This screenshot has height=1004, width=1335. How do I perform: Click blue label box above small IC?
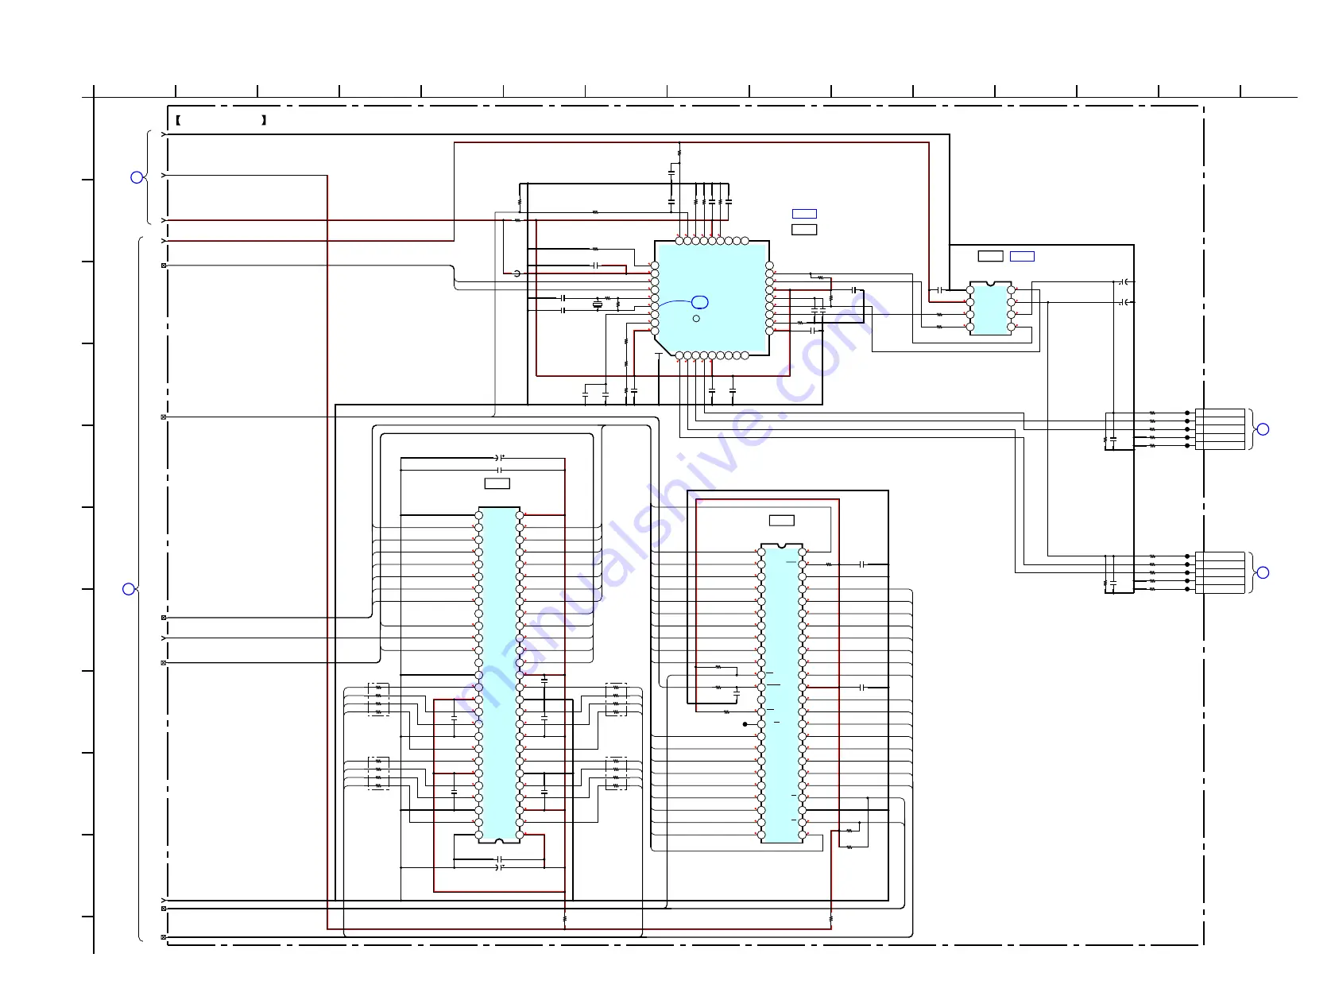1022,256
